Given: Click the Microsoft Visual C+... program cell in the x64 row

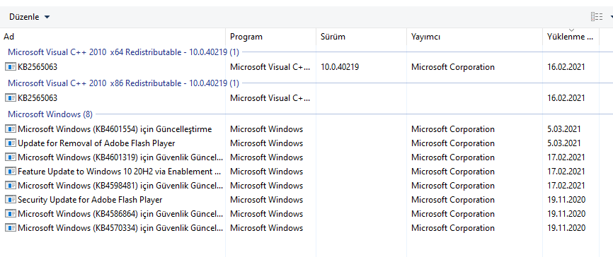Looking at the screenshot, I should click(x=270, y=66).
